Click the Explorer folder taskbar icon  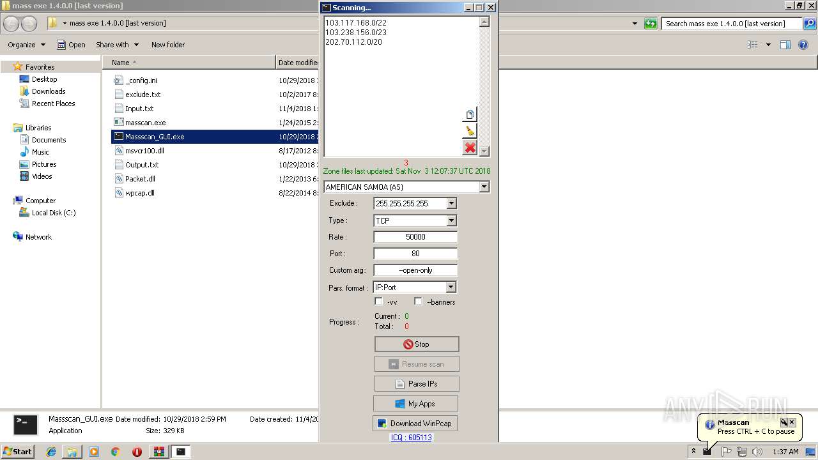tap(72, 452)
